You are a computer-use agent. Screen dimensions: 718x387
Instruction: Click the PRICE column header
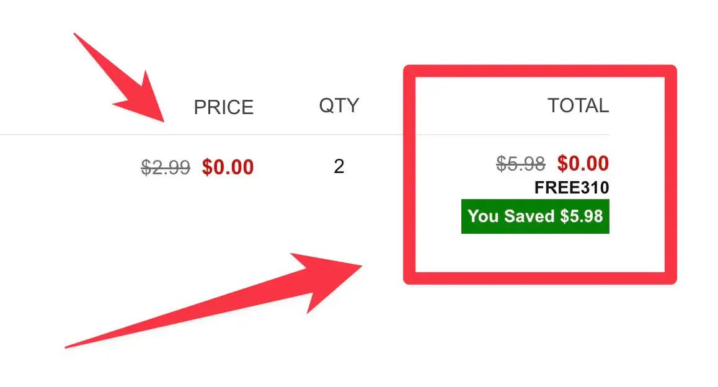coord(223,108)
